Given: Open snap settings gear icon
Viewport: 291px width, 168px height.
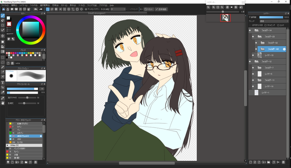Looking at the screenshot, I should 77,9.
